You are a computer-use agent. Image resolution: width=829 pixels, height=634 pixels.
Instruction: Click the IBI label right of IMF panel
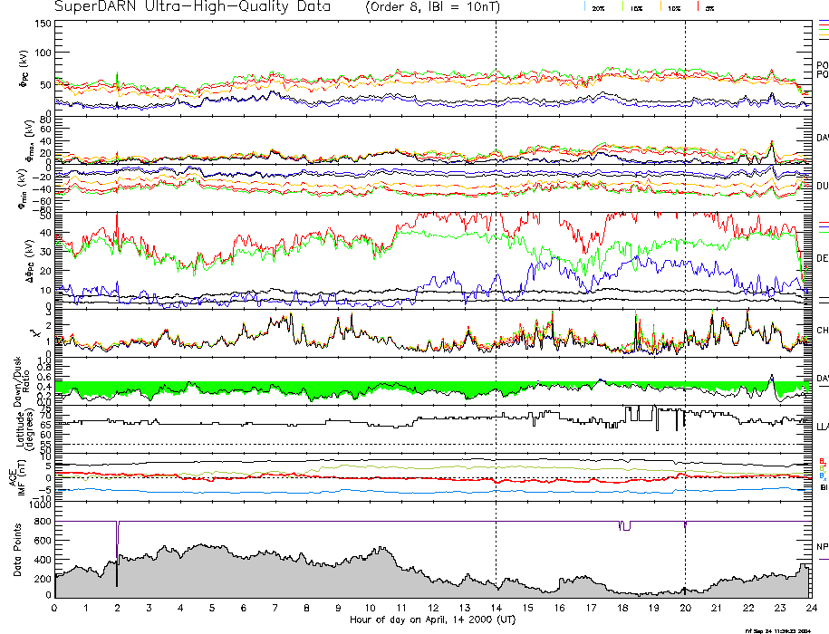tap(823, 488)
